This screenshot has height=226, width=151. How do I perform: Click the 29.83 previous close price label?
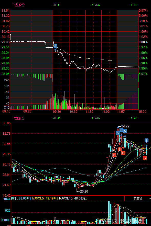tap(5, 42)
